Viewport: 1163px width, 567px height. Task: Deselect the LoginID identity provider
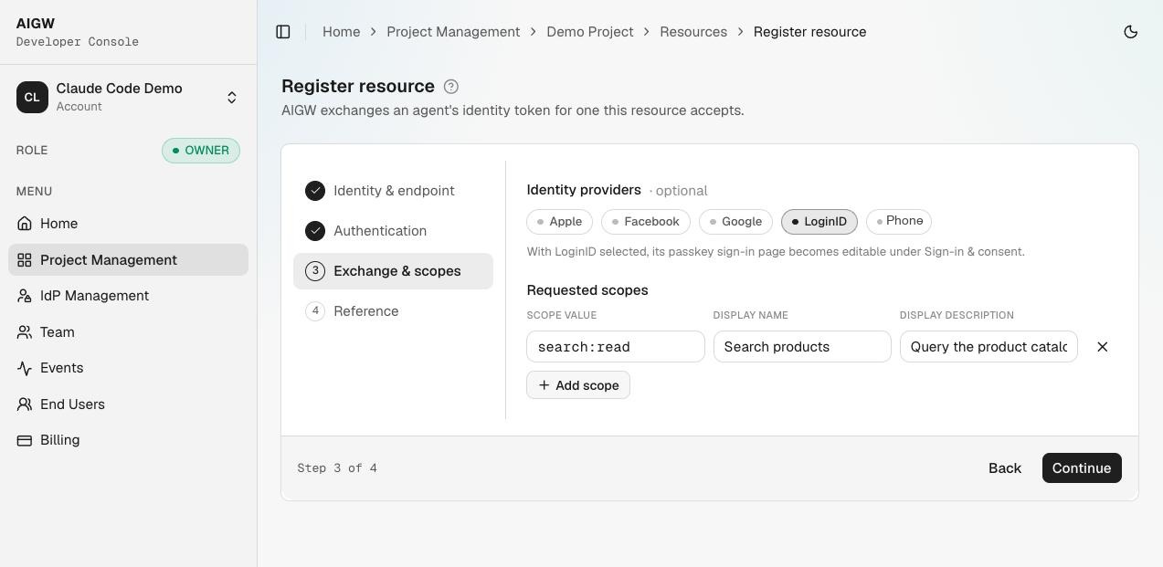click(x=819, y=222)
